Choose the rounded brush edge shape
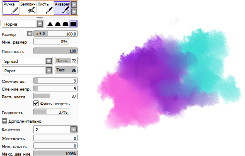The width and height of the screenshot is (245, 156). click(x=58, y=24)
